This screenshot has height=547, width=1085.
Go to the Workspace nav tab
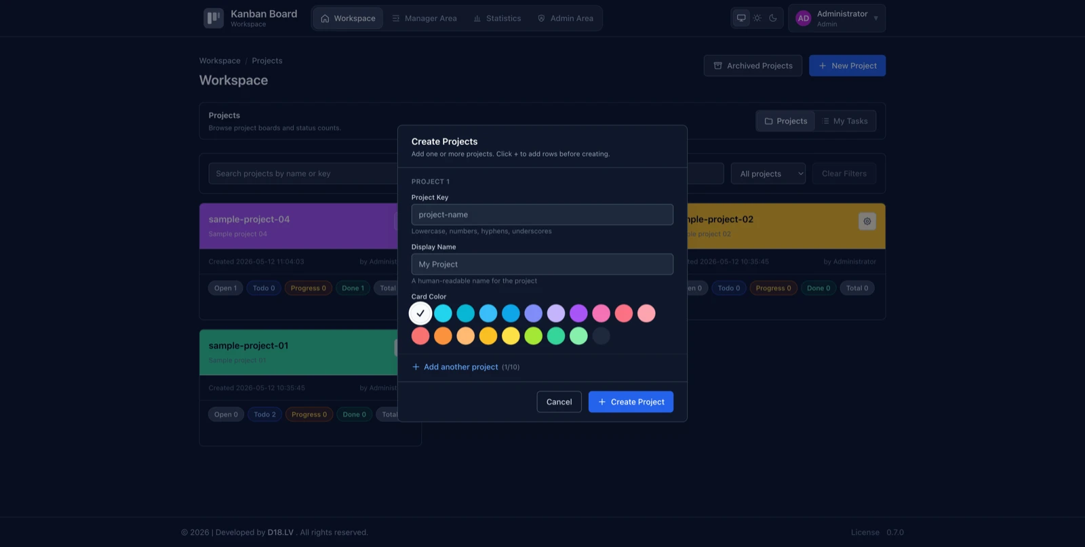[348, 18]
